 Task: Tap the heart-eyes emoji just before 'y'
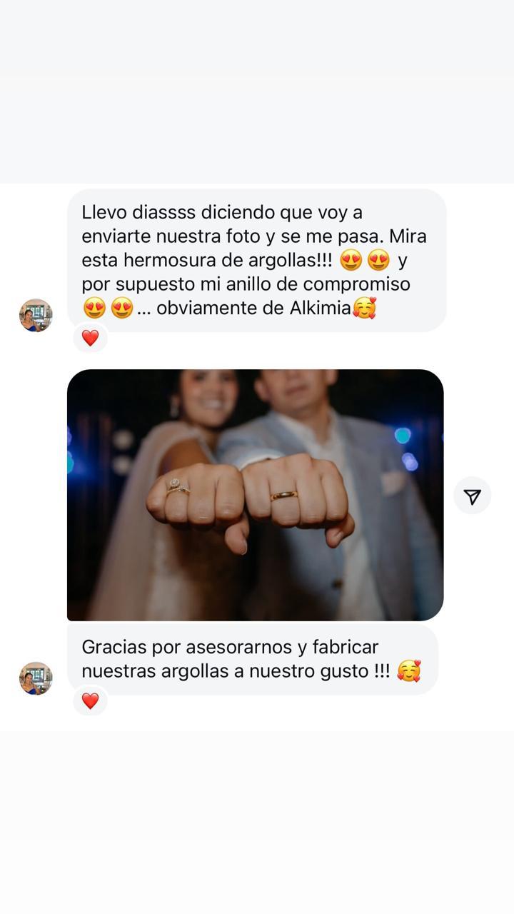[378, 261]
